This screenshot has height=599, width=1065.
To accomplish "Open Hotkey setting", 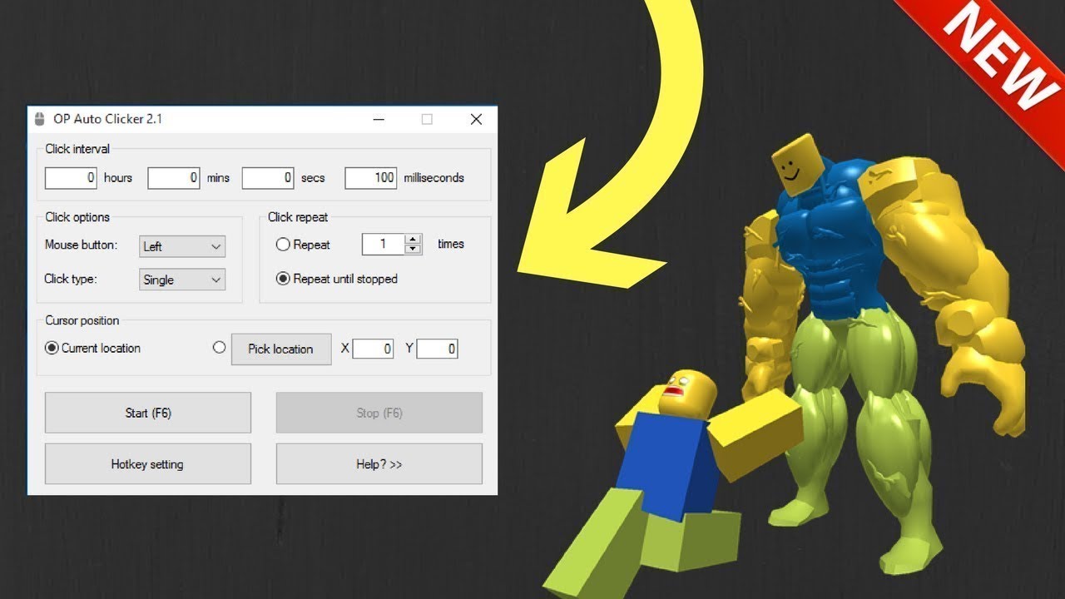I will (148, 464).
